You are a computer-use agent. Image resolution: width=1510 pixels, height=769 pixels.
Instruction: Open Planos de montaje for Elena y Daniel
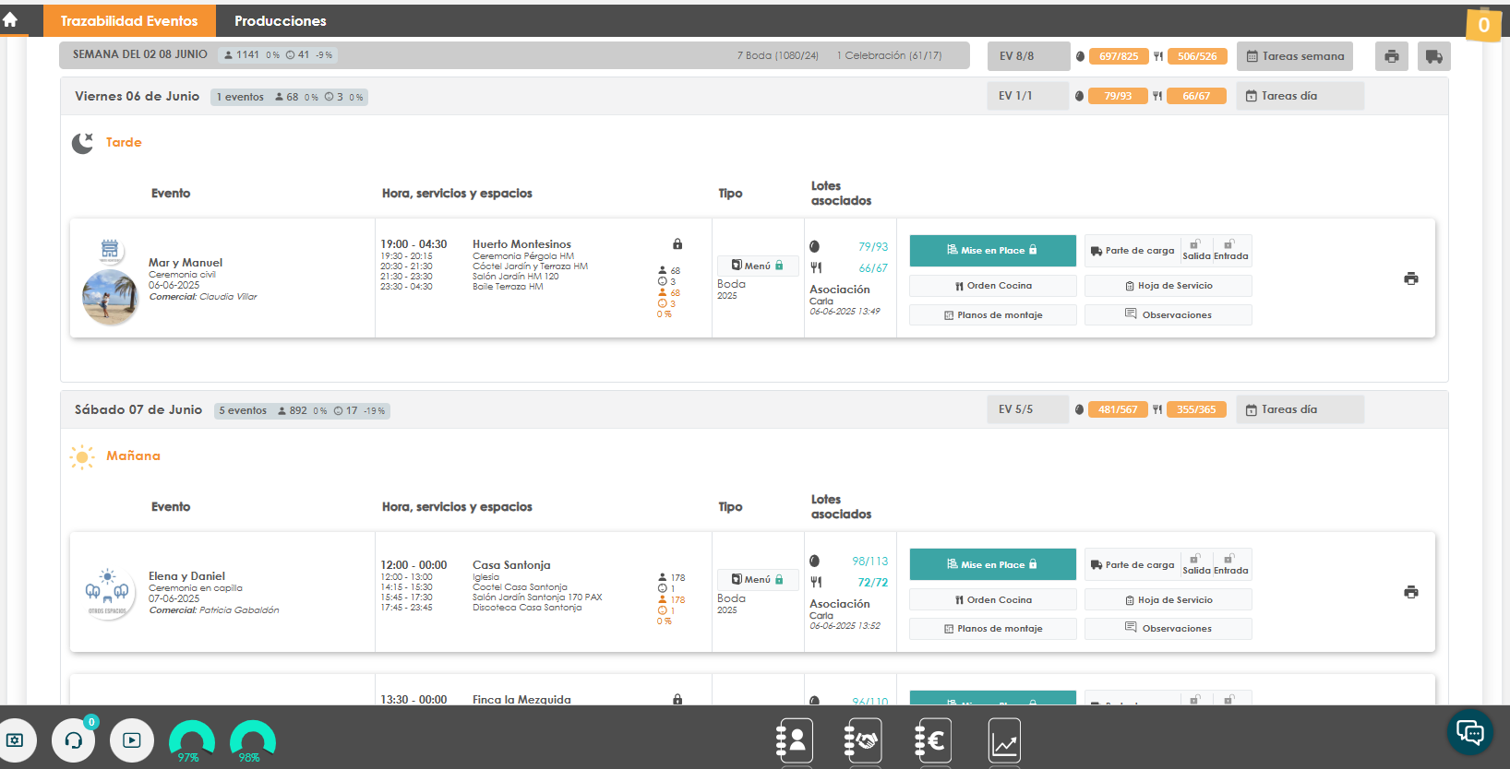tap(993, 629)
